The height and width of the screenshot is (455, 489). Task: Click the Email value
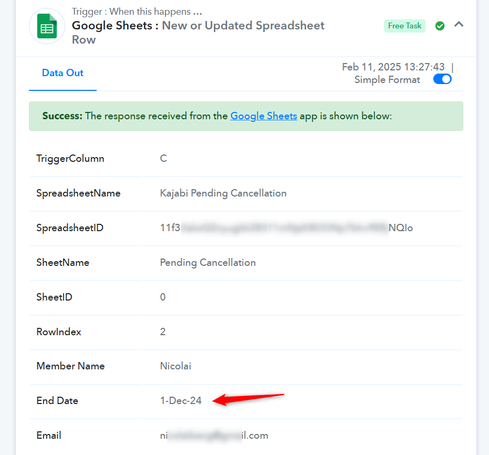click(x=214, y=436)
